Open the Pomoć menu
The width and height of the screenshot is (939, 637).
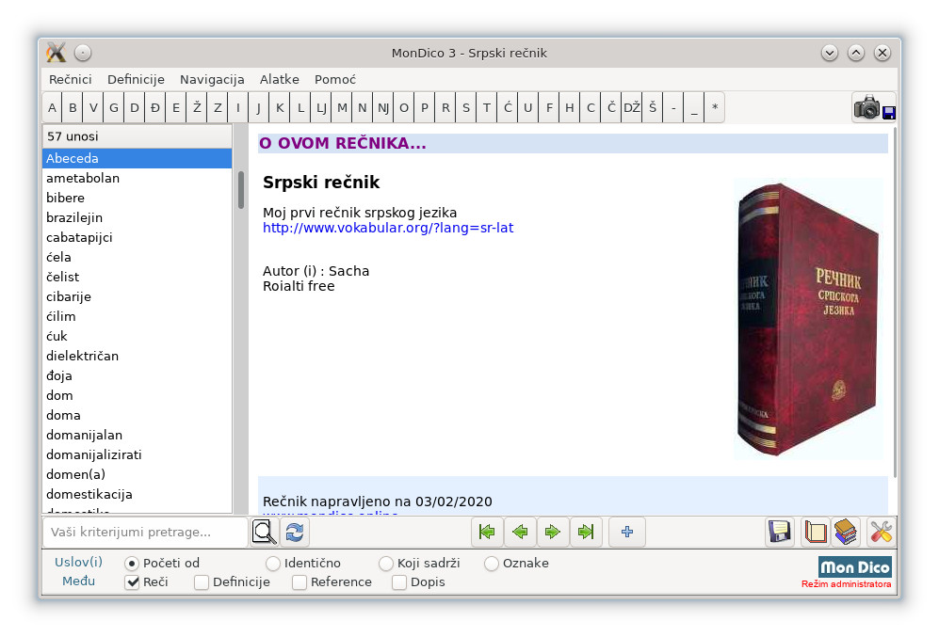point(334,80)
